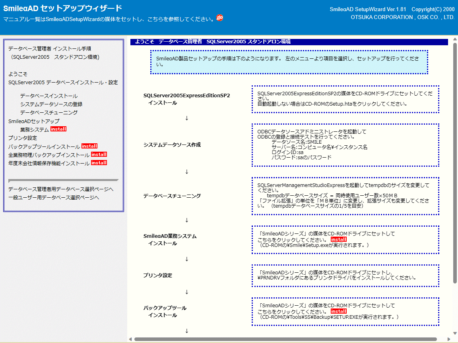Image resolution: width=458 pixels, height=343 pixels.
Task: Click システムデータソース作成 step heading
Action: 172,145
